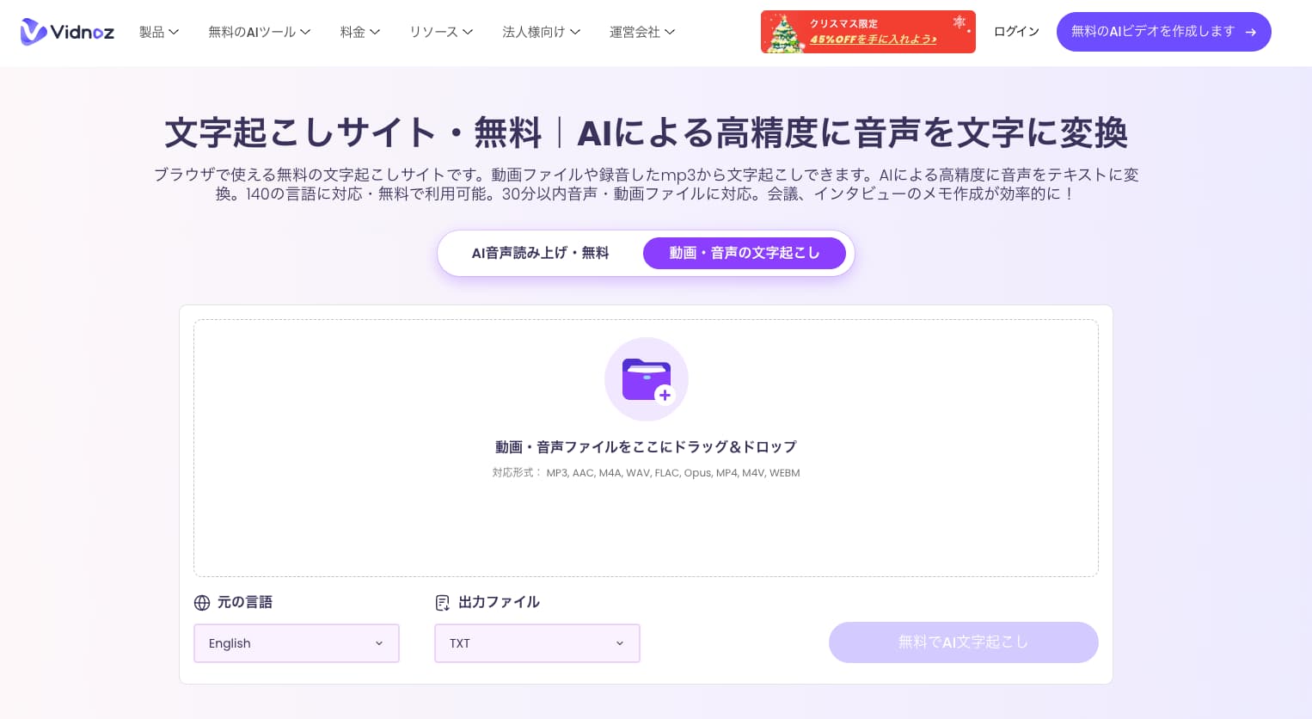Open the TXT output format dropdown
The height and width of the screenshot is (719, 1312).
coord(536,643)
